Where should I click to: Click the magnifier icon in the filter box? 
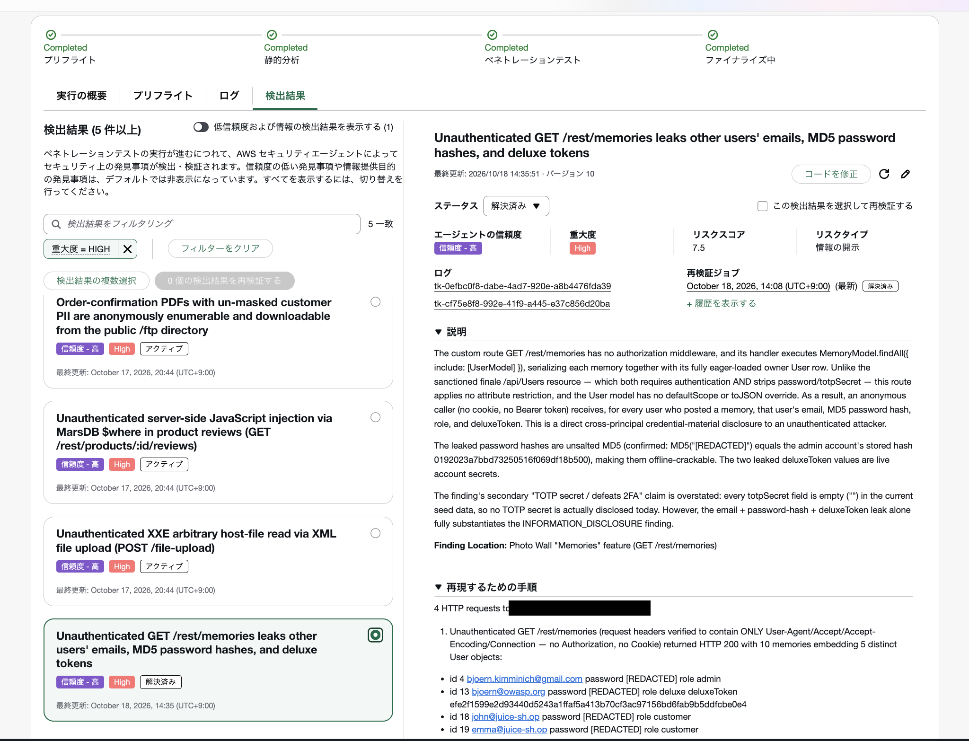tap(56, 224)
